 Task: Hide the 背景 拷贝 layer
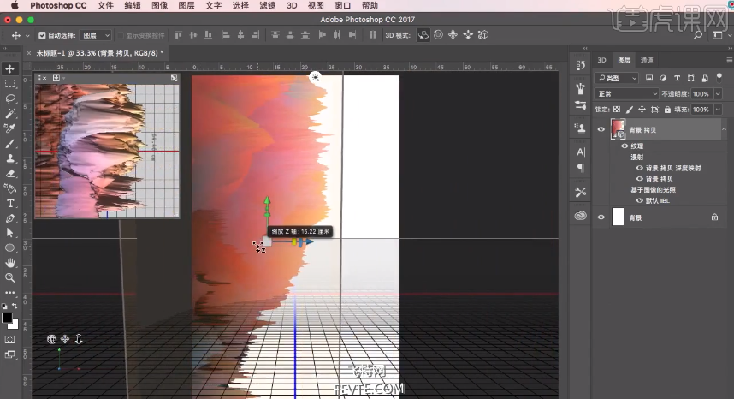tap(601, 130)
